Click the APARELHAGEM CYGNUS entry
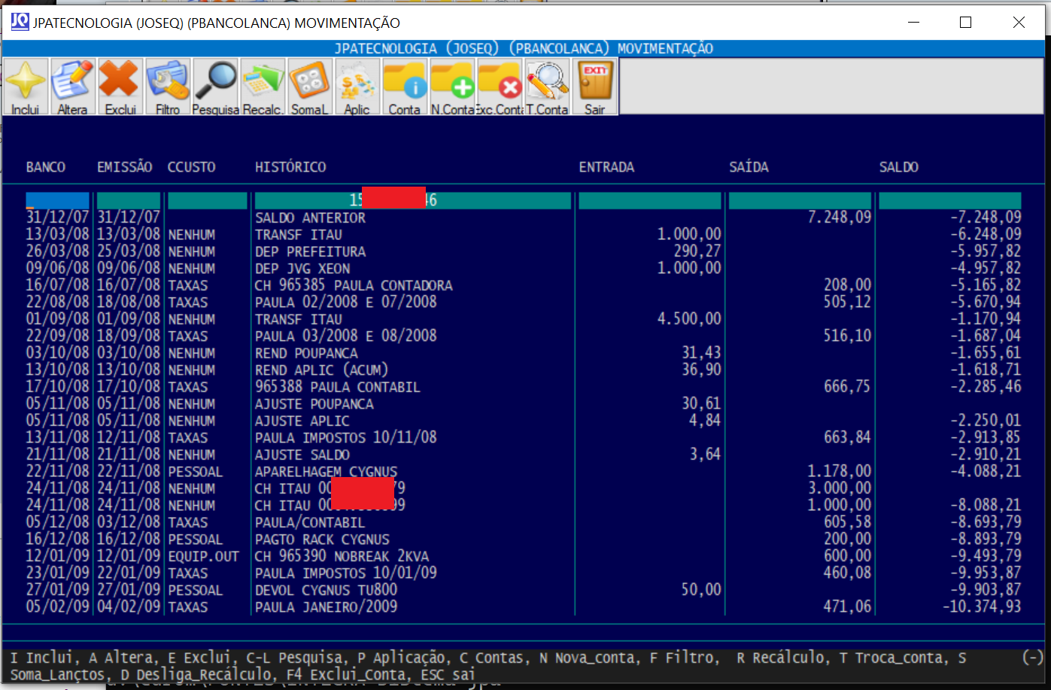This screenshot has height=690, width=1051. (x=326, y=472)
